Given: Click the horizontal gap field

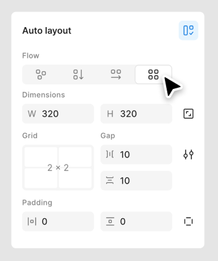Looking at the screenshot, I should pyautogui.click(x=136, y=155).
